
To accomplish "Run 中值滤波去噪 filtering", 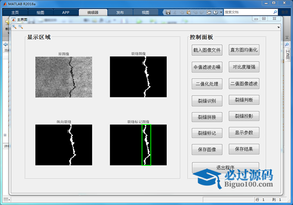I will [207, 67].
